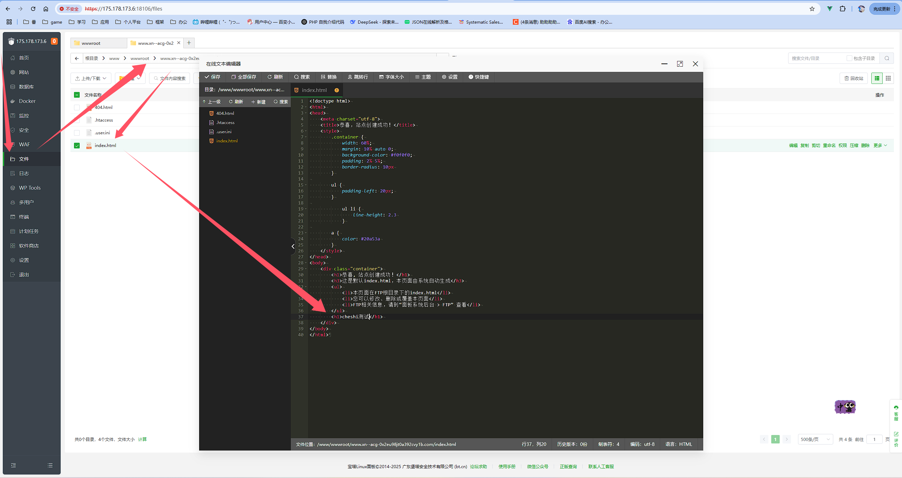The width and height of the screenshot is (902, 478).
Task: Click the Recycle Bin button
Action: pyautogui.click(x=854, y=78)
